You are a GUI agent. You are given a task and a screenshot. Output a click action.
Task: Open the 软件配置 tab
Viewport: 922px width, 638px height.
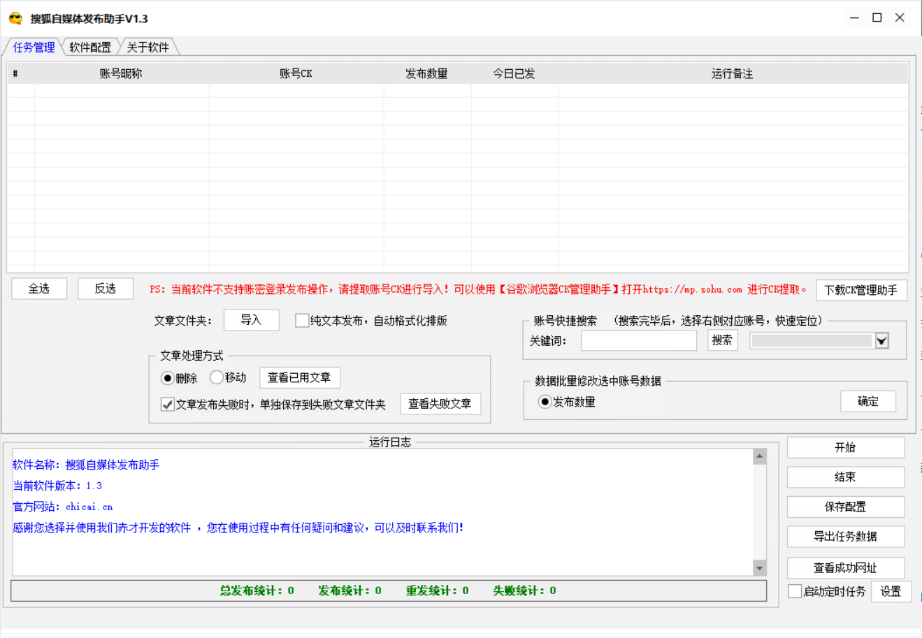[90, 47]
